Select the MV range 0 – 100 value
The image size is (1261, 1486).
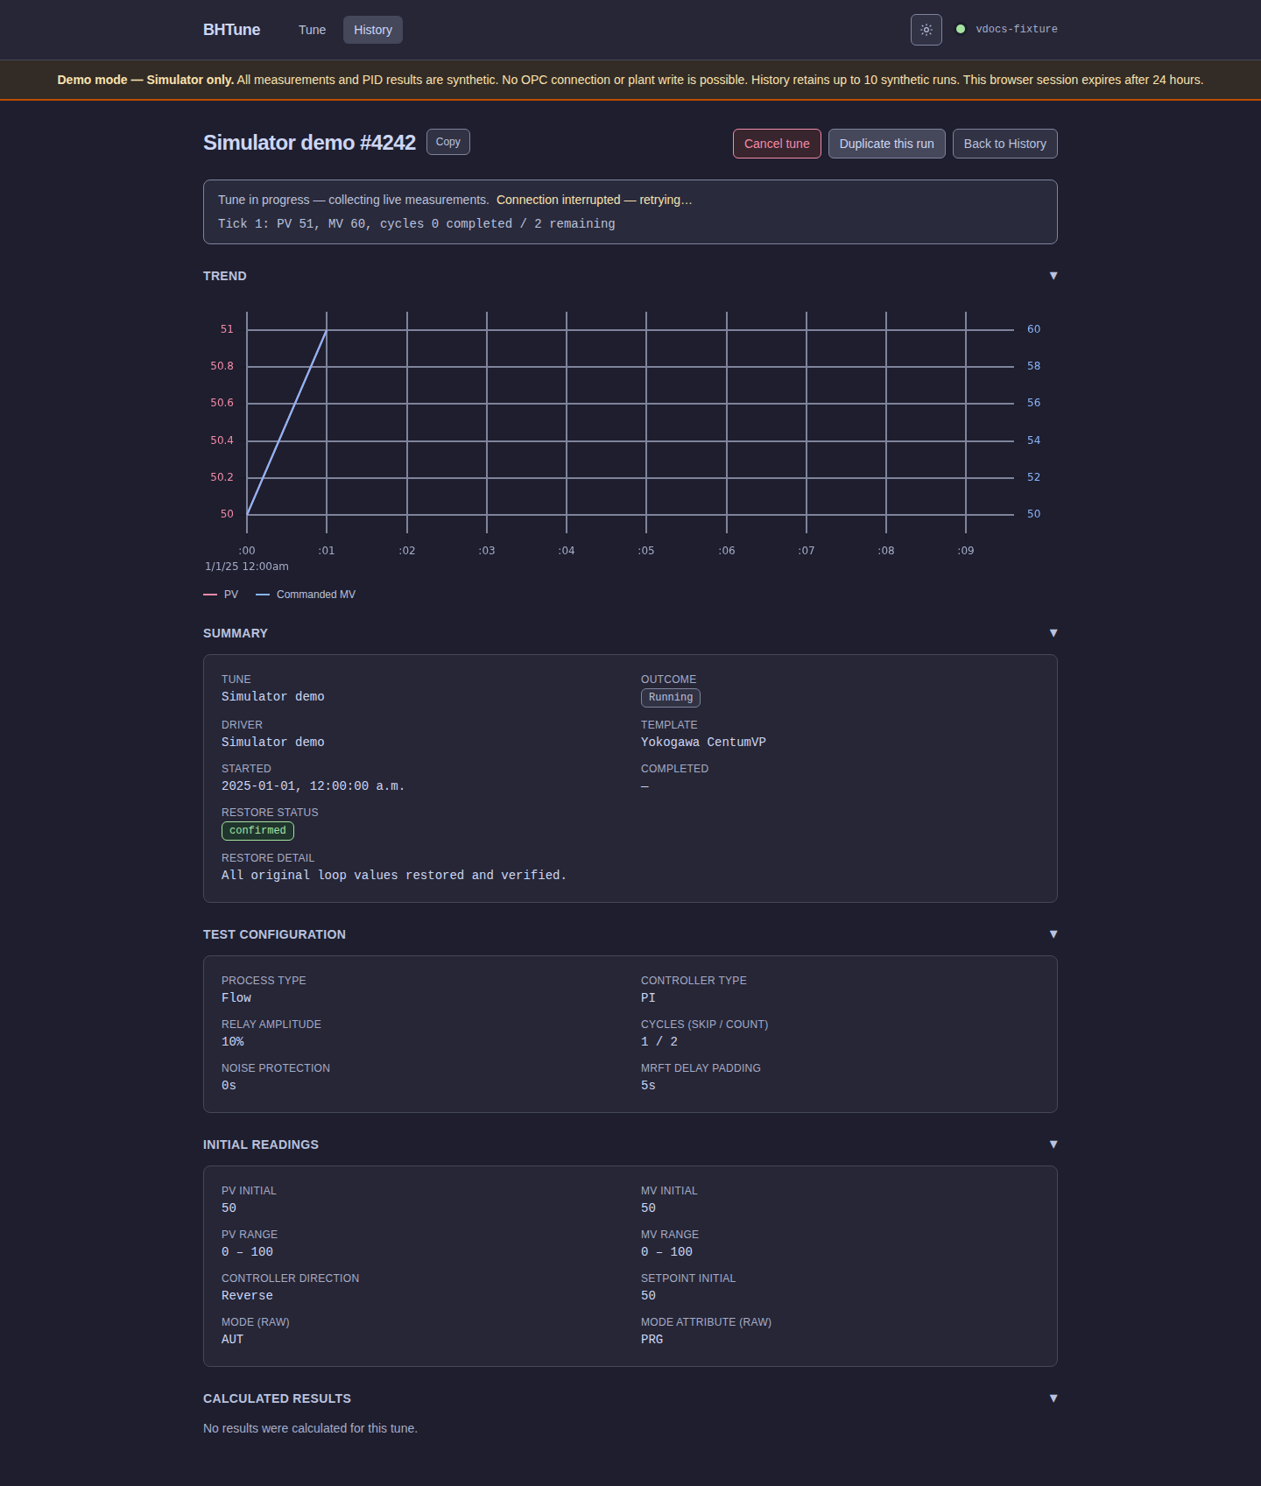tap(666, 1252)
